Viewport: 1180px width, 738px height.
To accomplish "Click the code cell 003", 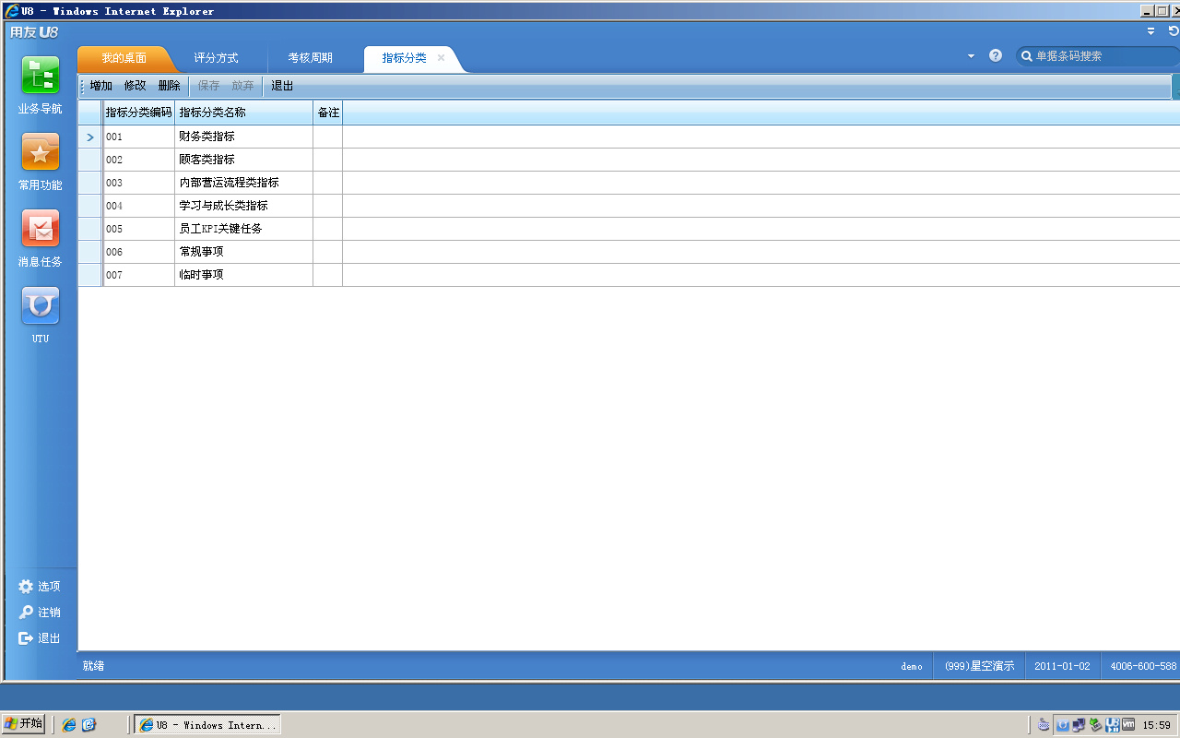I will coord(138,183).
